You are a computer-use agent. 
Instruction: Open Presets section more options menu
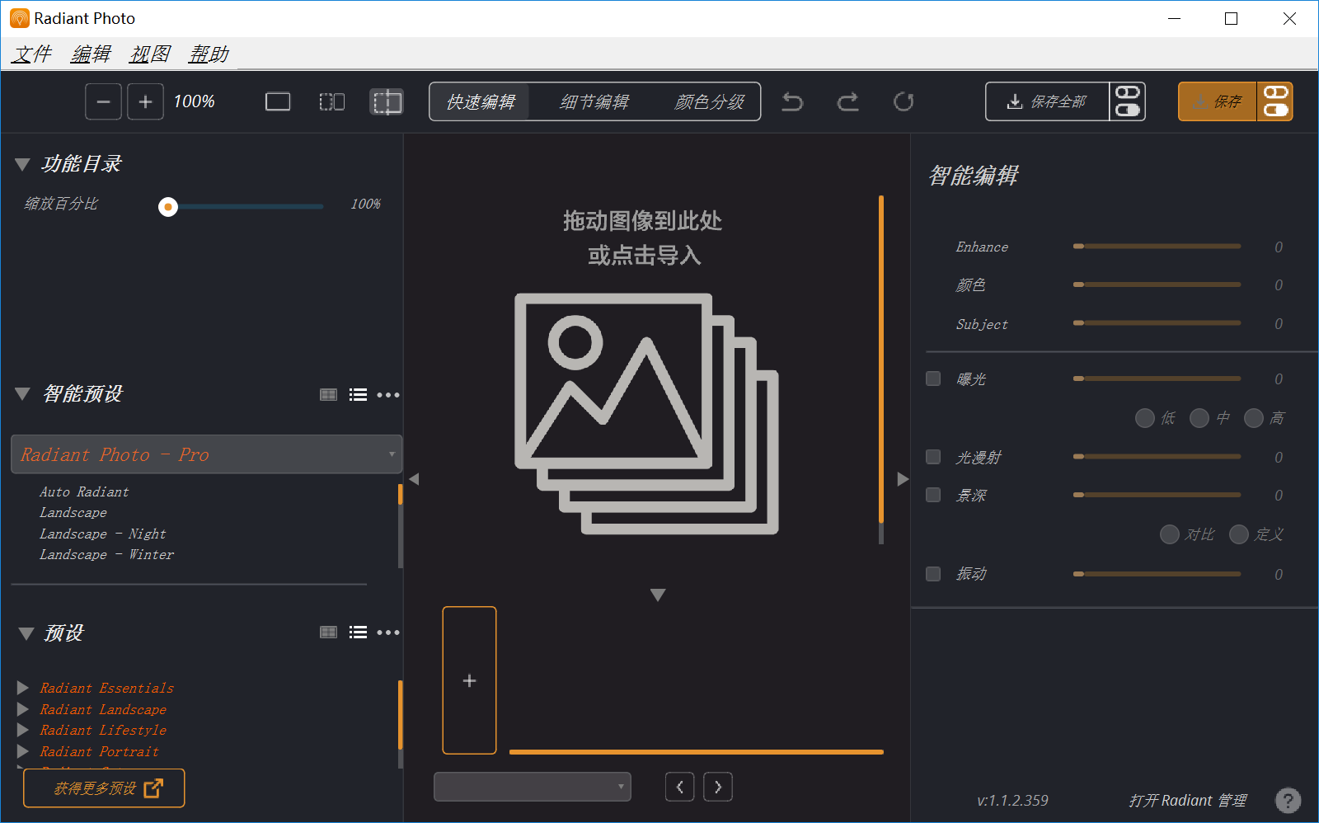[x=388, y=633]
